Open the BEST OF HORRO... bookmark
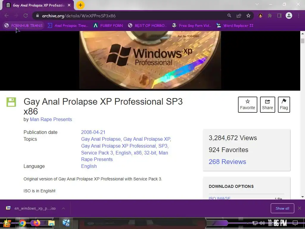 (148, 26)
